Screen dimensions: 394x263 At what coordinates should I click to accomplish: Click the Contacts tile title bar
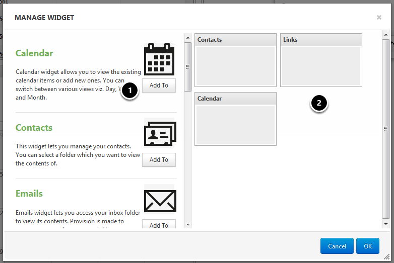tap(235, 40)
